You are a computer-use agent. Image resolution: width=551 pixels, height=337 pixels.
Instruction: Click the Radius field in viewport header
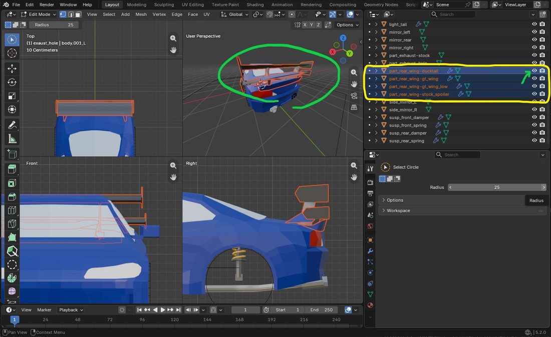tap(54, 25)
